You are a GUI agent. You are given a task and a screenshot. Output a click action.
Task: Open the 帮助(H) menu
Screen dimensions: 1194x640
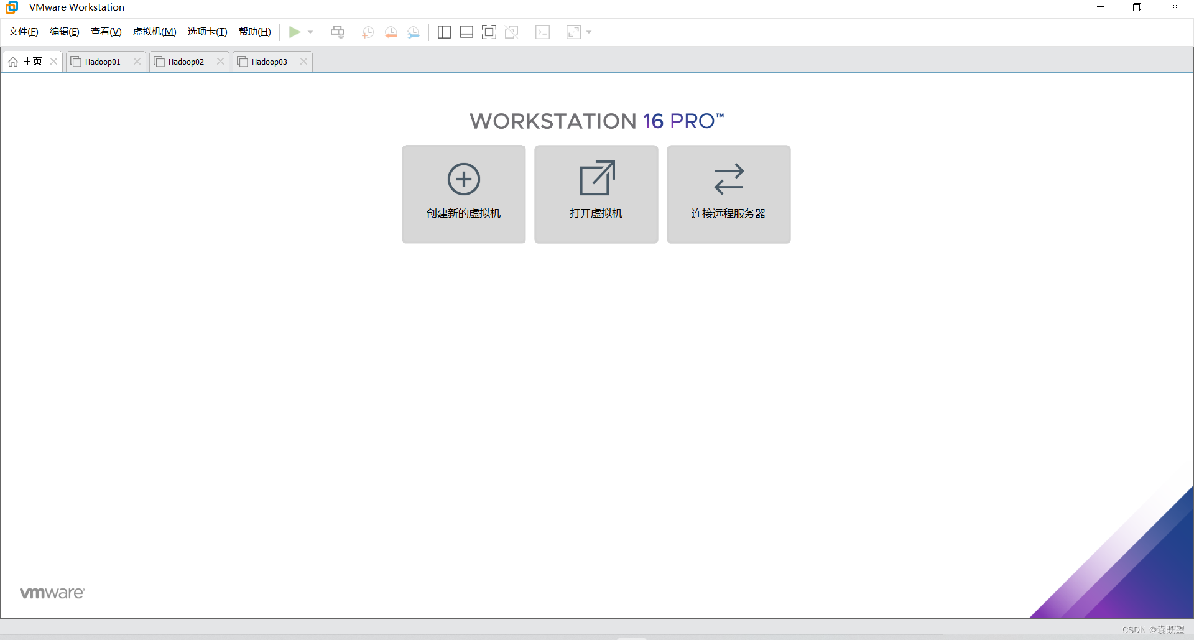coord(255,32)
